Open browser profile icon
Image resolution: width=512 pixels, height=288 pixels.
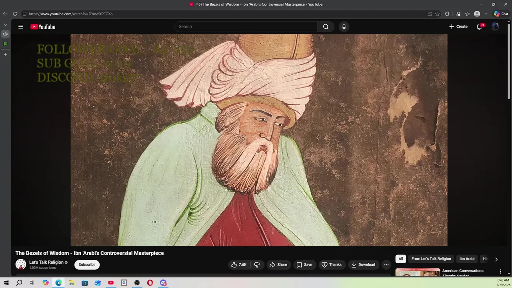pos(477,14)
